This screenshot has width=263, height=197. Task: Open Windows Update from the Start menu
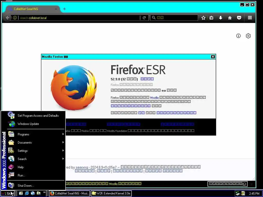36,124
